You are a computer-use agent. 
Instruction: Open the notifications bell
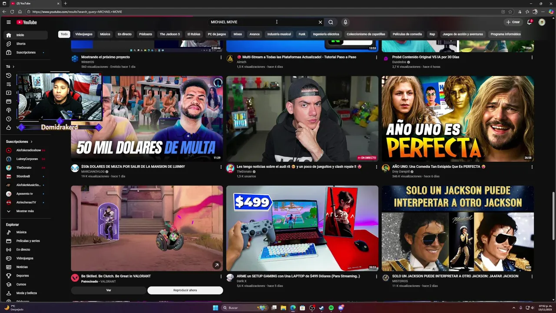pos(530,22)
